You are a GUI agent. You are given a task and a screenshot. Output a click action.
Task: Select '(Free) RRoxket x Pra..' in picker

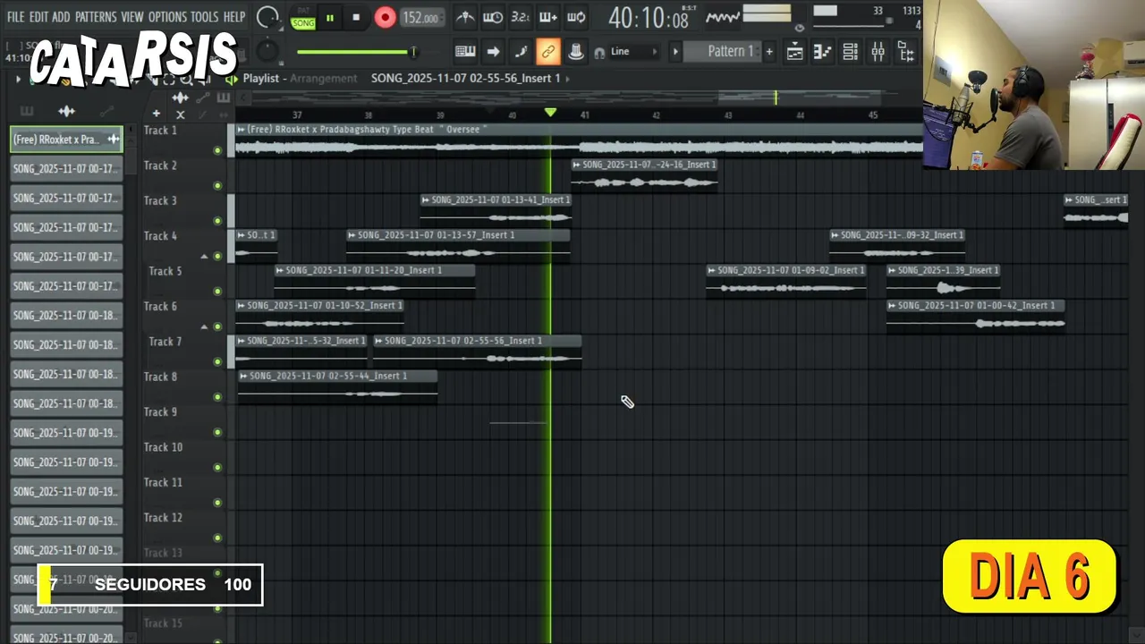[67, 140]
